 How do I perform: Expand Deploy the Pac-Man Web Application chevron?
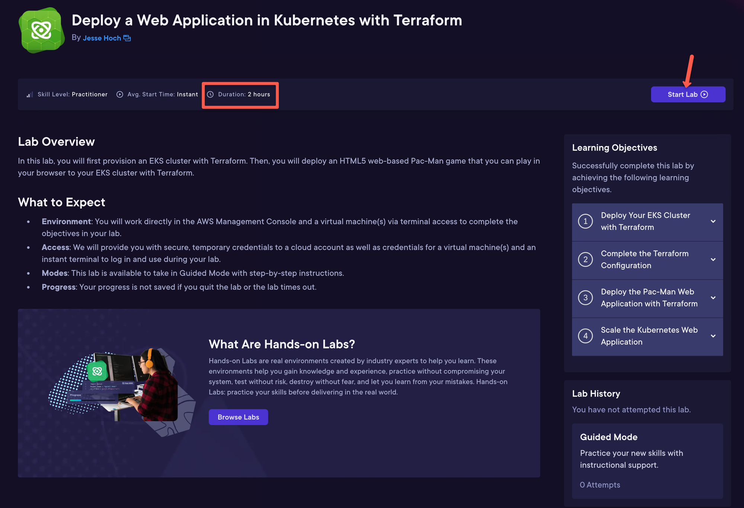click(713, 298)
